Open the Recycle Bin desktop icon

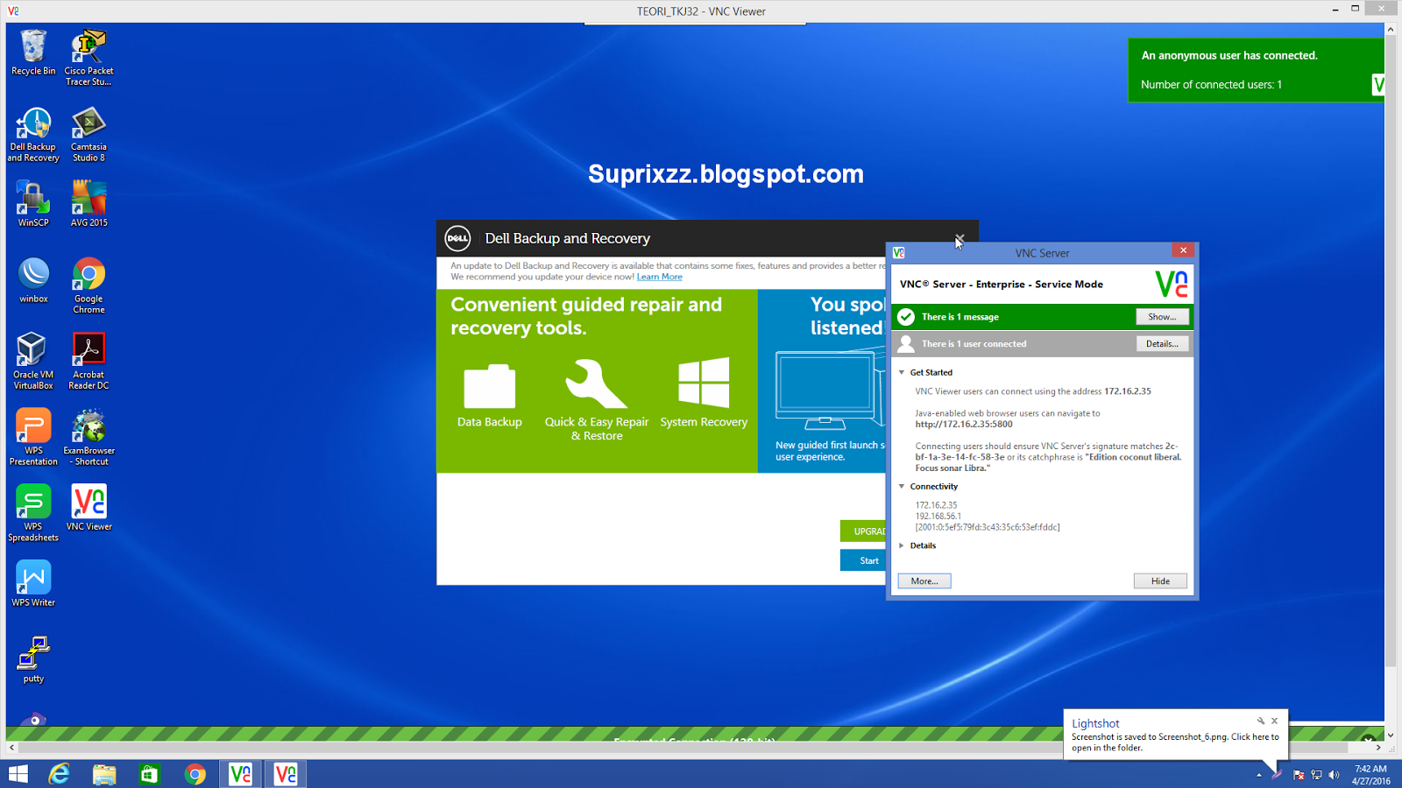click(33, 53)
